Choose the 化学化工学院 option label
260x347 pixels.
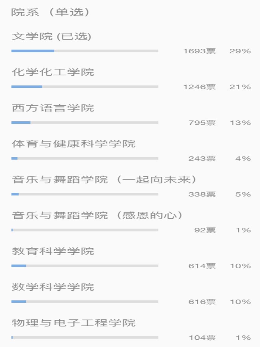53,72
